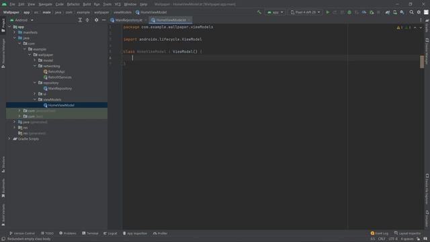430x242 pixels.
Task: Collapse the viewModels package
Action: [x=35, y=99]
